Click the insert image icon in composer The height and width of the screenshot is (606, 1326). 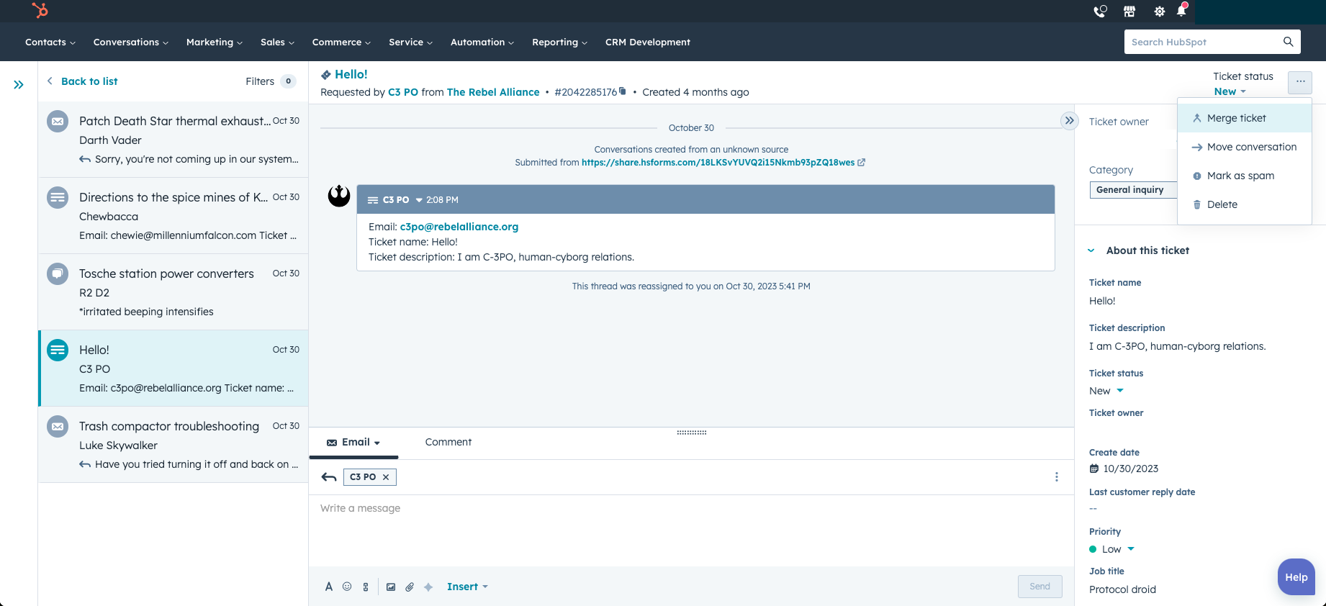coord(391,587)
